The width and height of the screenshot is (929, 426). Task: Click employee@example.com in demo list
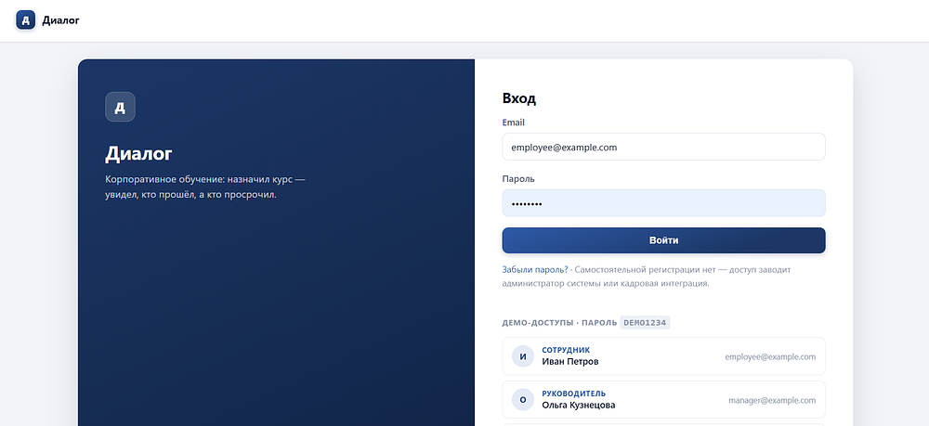770,356
